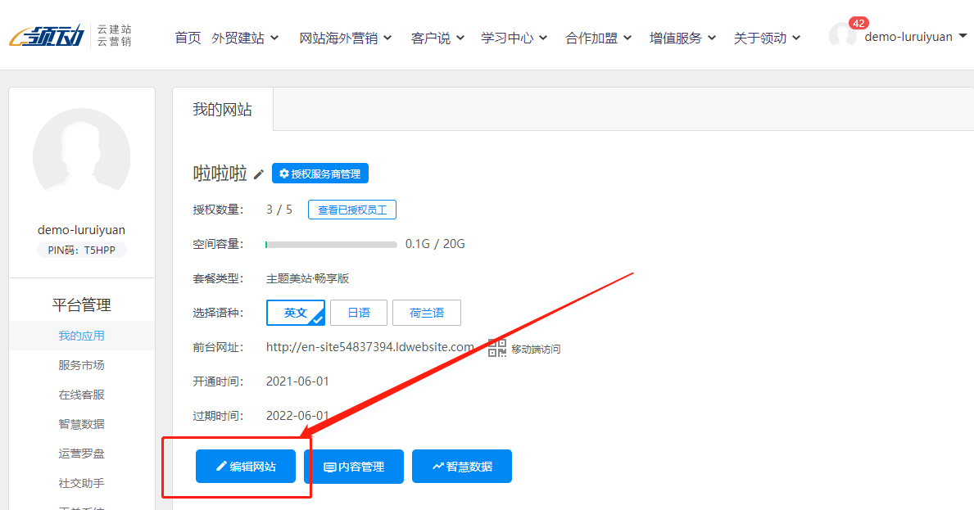
Task: Open the demo-luruiyuan account dropdown
Action: pyautogui.click(x=915, y=36)
